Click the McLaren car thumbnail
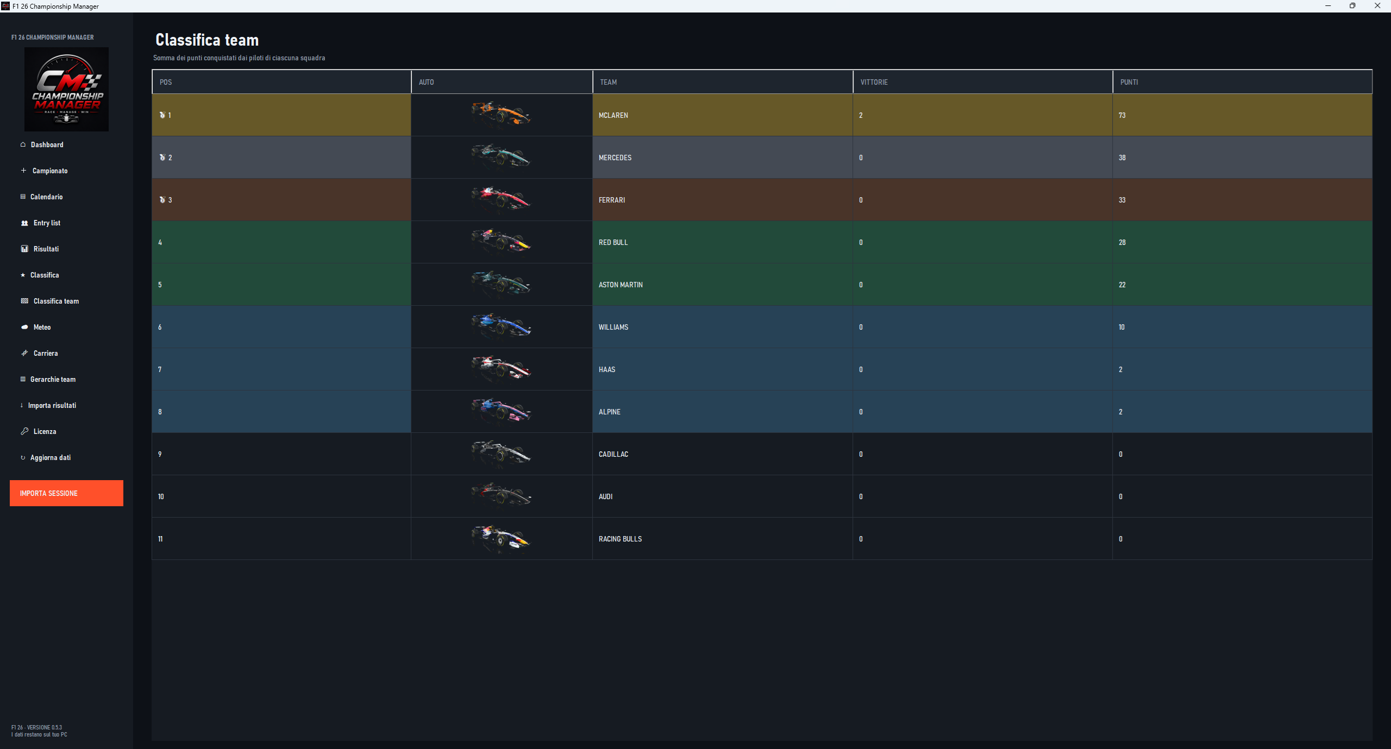Screen dimensions: 1391x749 click(501, 115)
